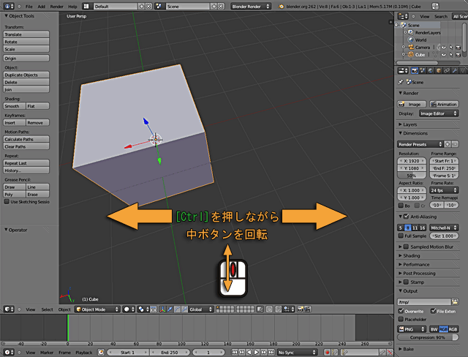This screenshot has width=468, height=357.
Task: Click the Cube object icon in outliner
Action: coord(411,54)
